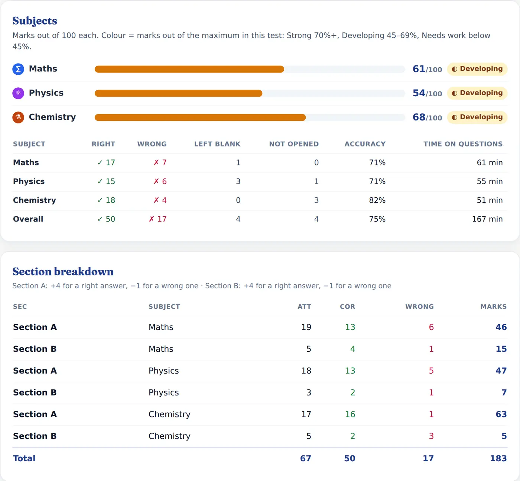Image resolution: width=520 pixels, height=481 pixels.
Task: Click the Physics score progress bar
Action: coord(250,93)
